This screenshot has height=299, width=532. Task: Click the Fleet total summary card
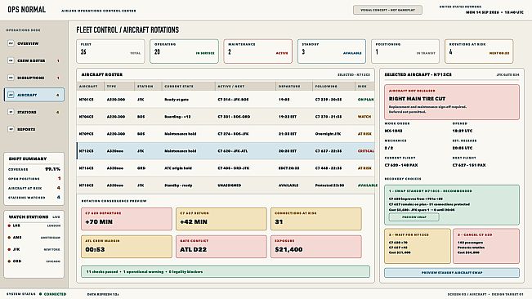click(110, 51)
